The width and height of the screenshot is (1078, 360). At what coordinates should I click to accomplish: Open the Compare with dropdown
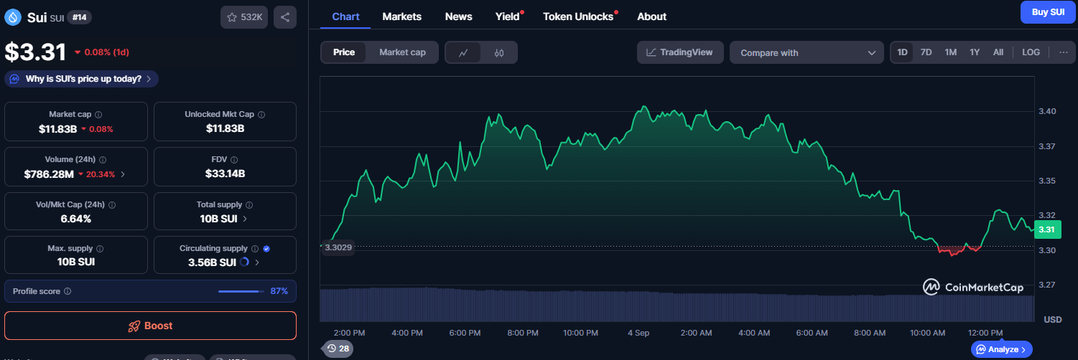[807, 52]
